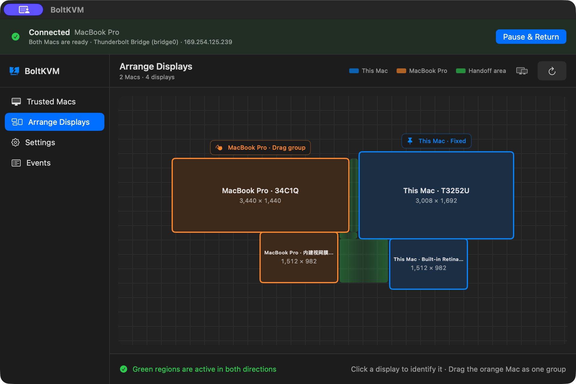Viewport: 576px width, 384px height.
Task: Click the 'Handoff area' legend label
Action: (487, 71)
